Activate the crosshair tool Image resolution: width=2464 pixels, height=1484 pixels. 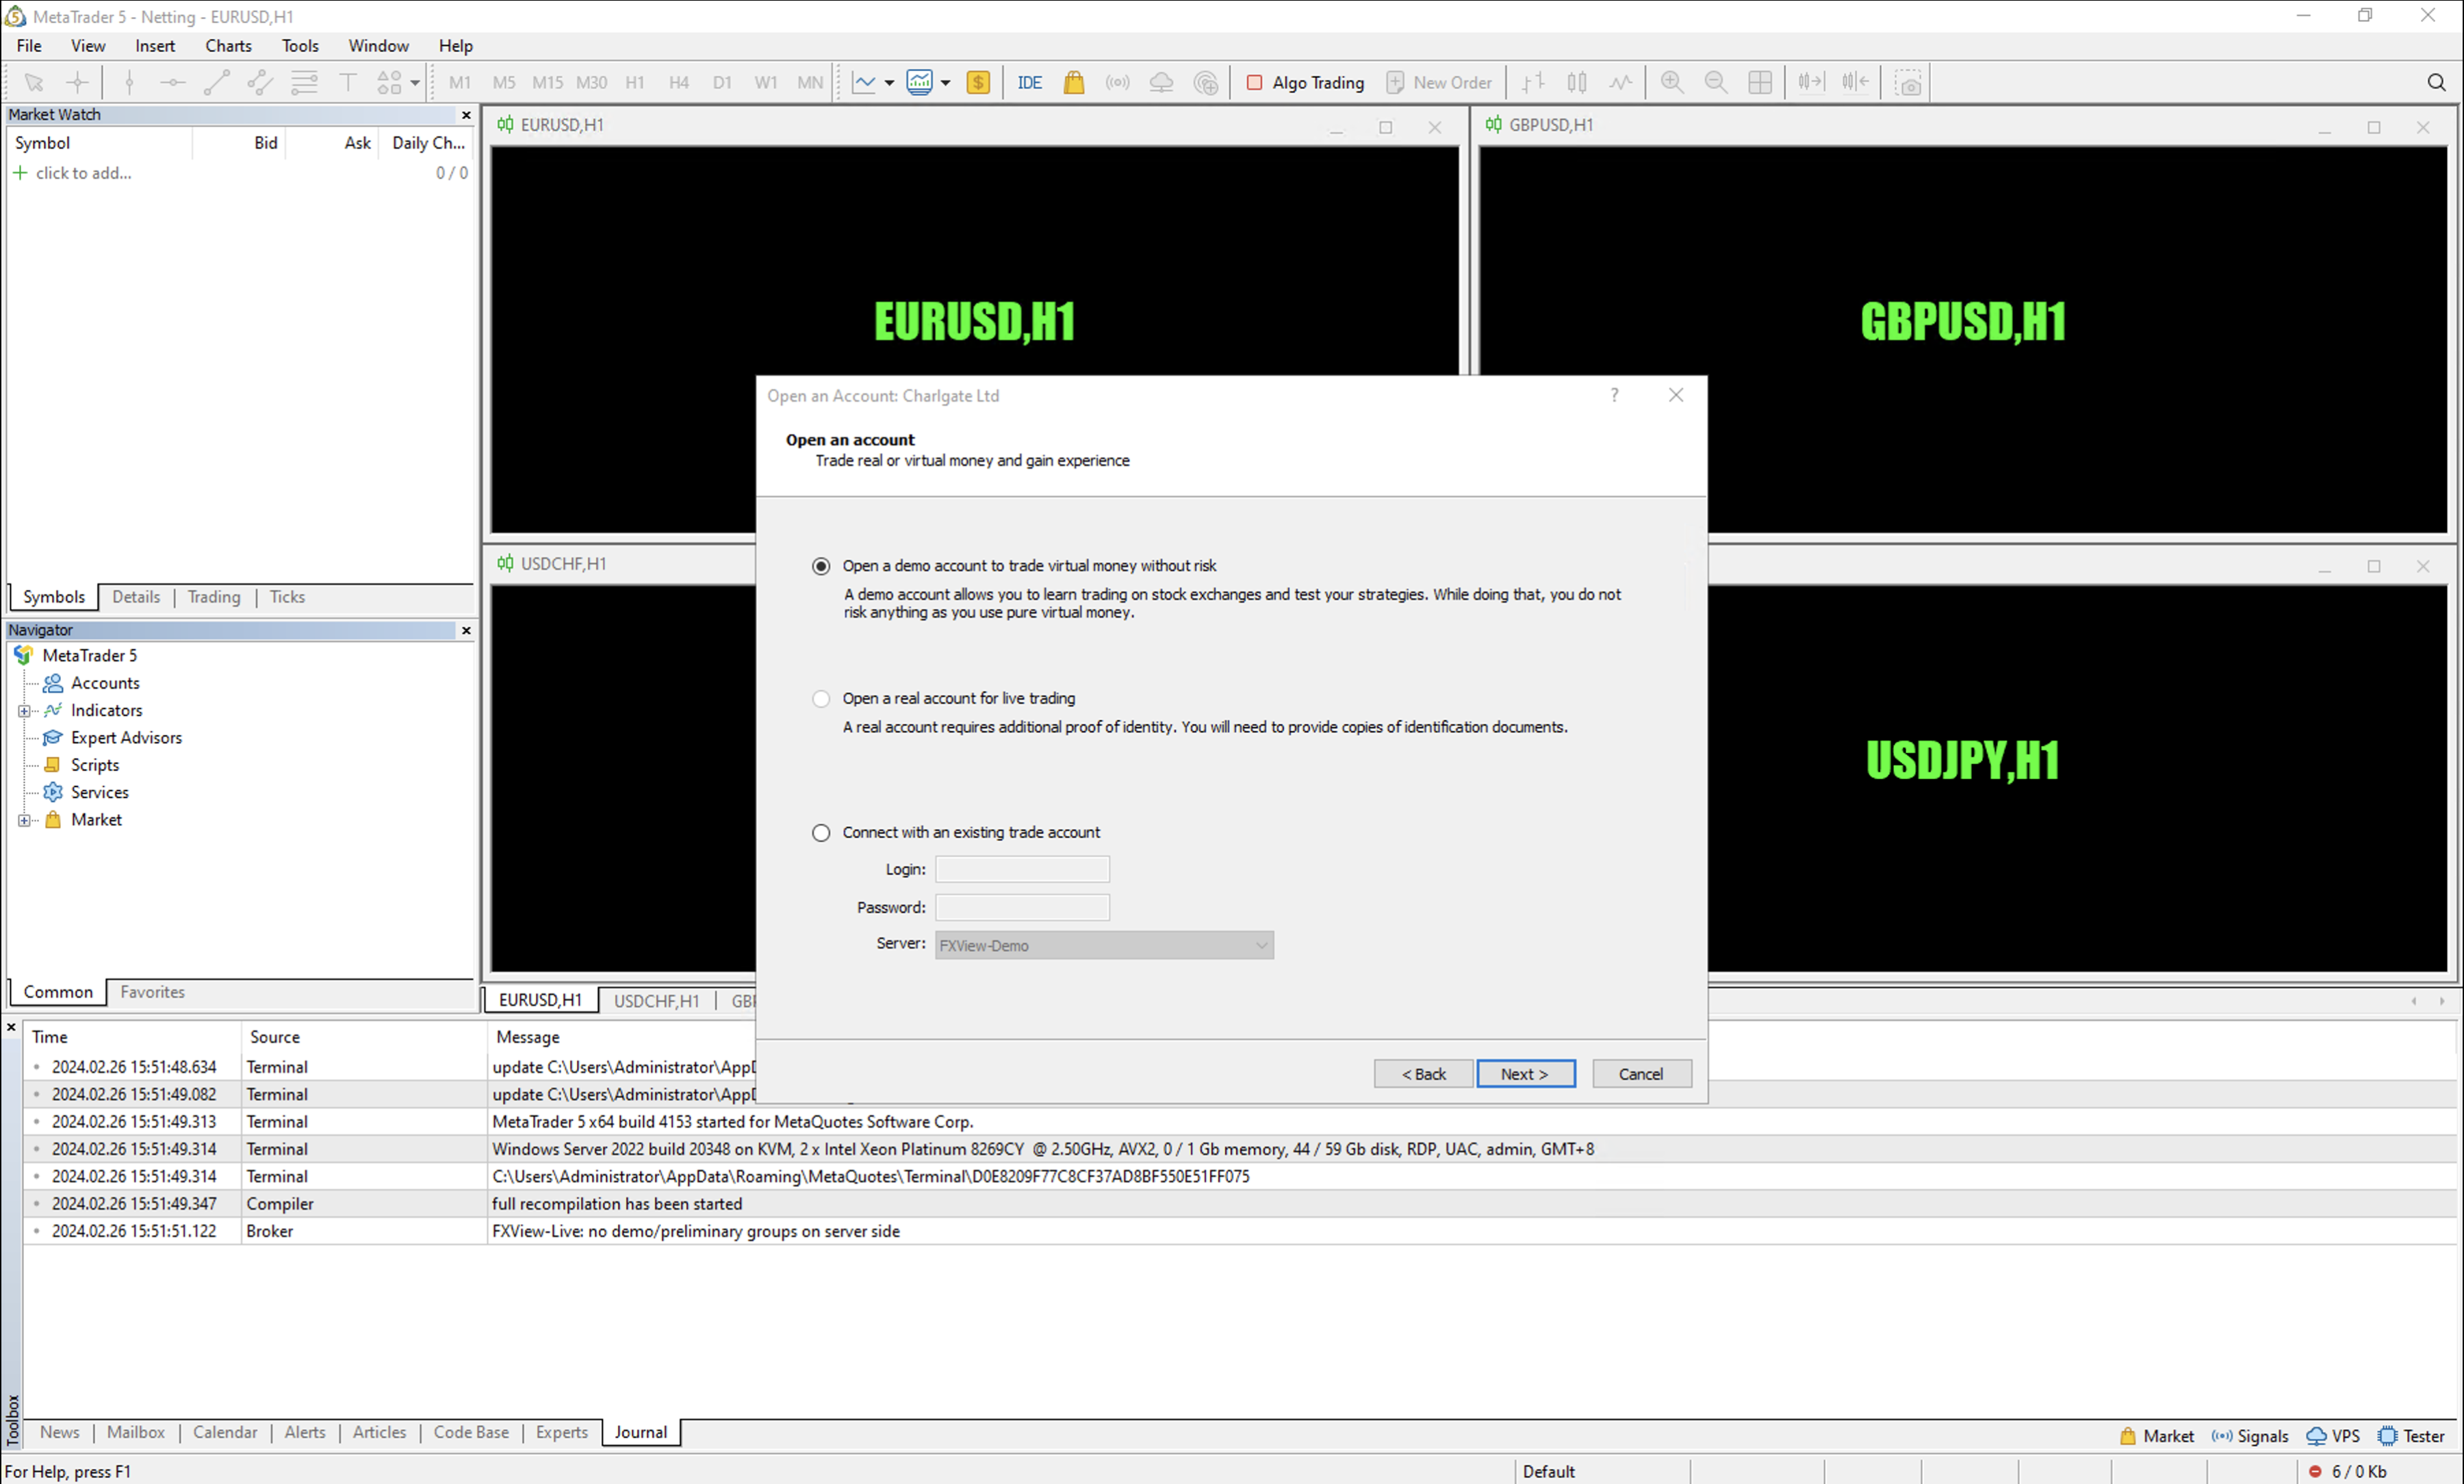pos(77,82)
